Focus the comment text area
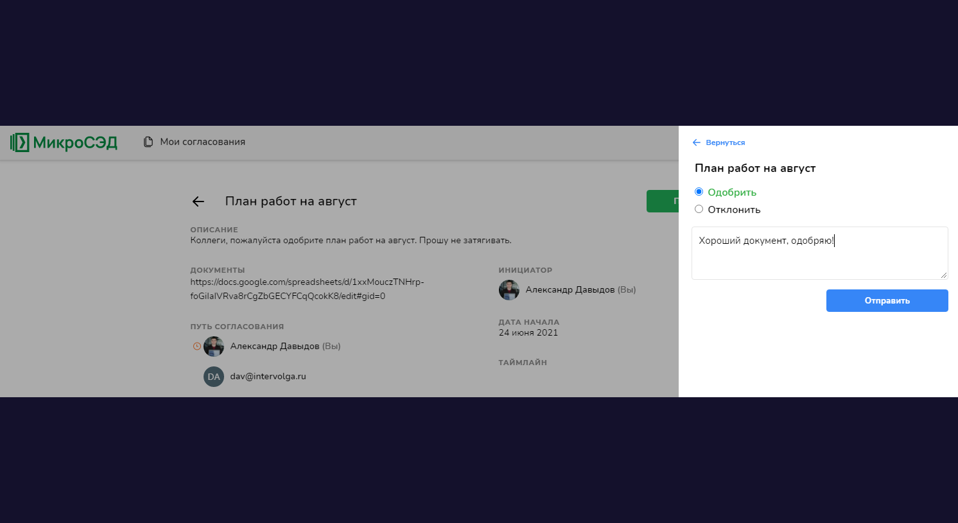Screen dimensions: 958x523 pos(820,253)
